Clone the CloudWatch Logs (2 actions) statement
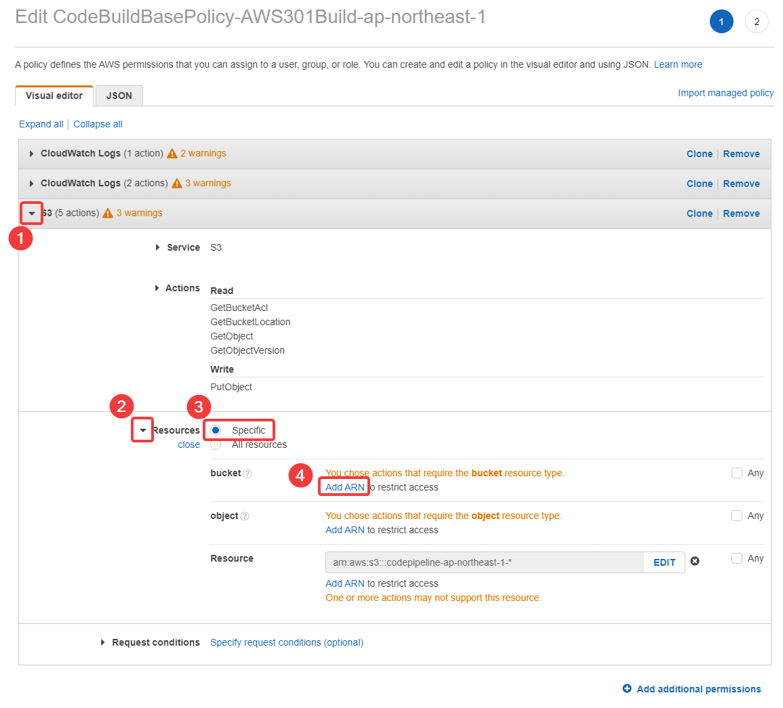This screenshot has height=708, width=783. [699, 184]
